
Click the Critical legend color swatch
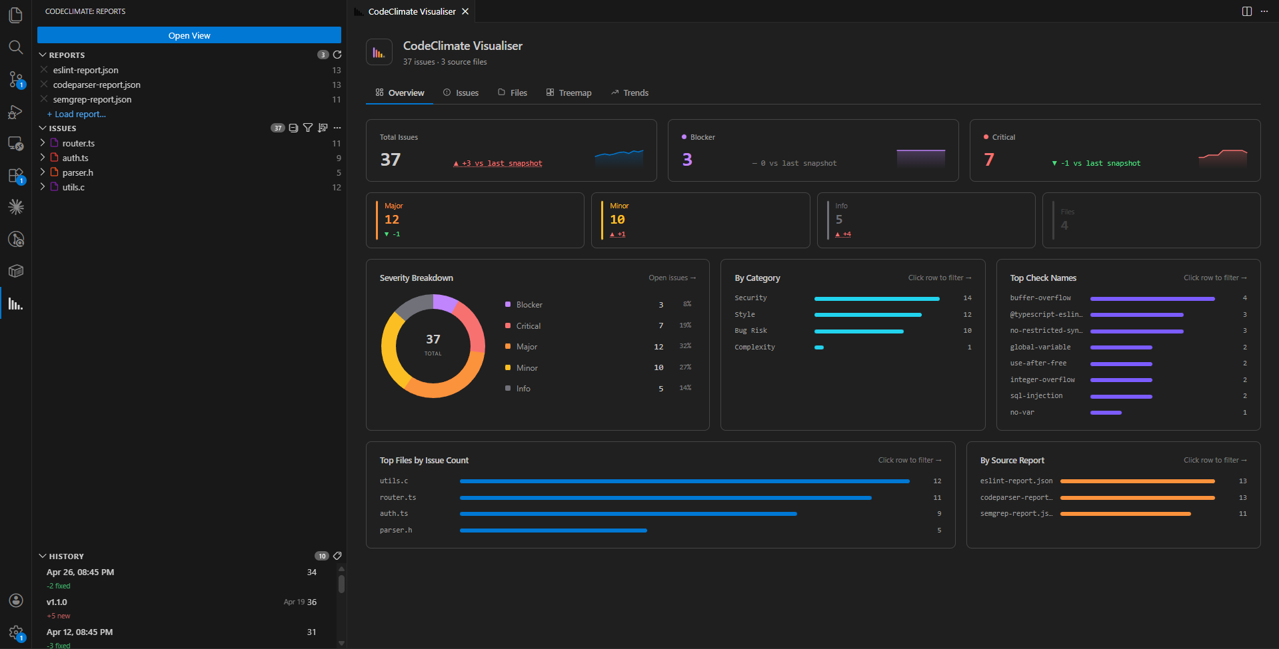508,325
